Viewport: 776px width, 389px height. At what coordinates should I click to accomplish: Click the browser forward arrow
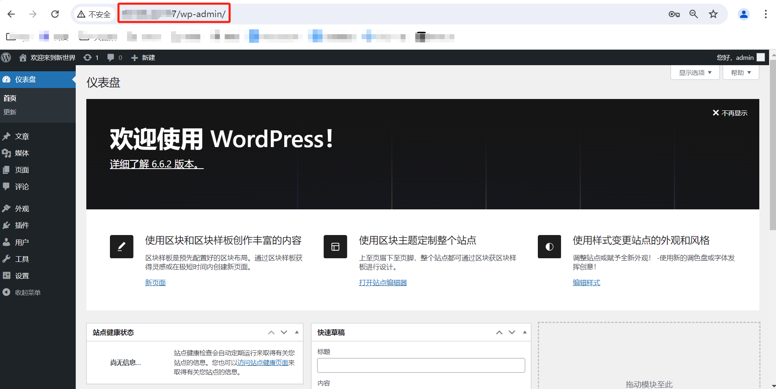point(33,14)
